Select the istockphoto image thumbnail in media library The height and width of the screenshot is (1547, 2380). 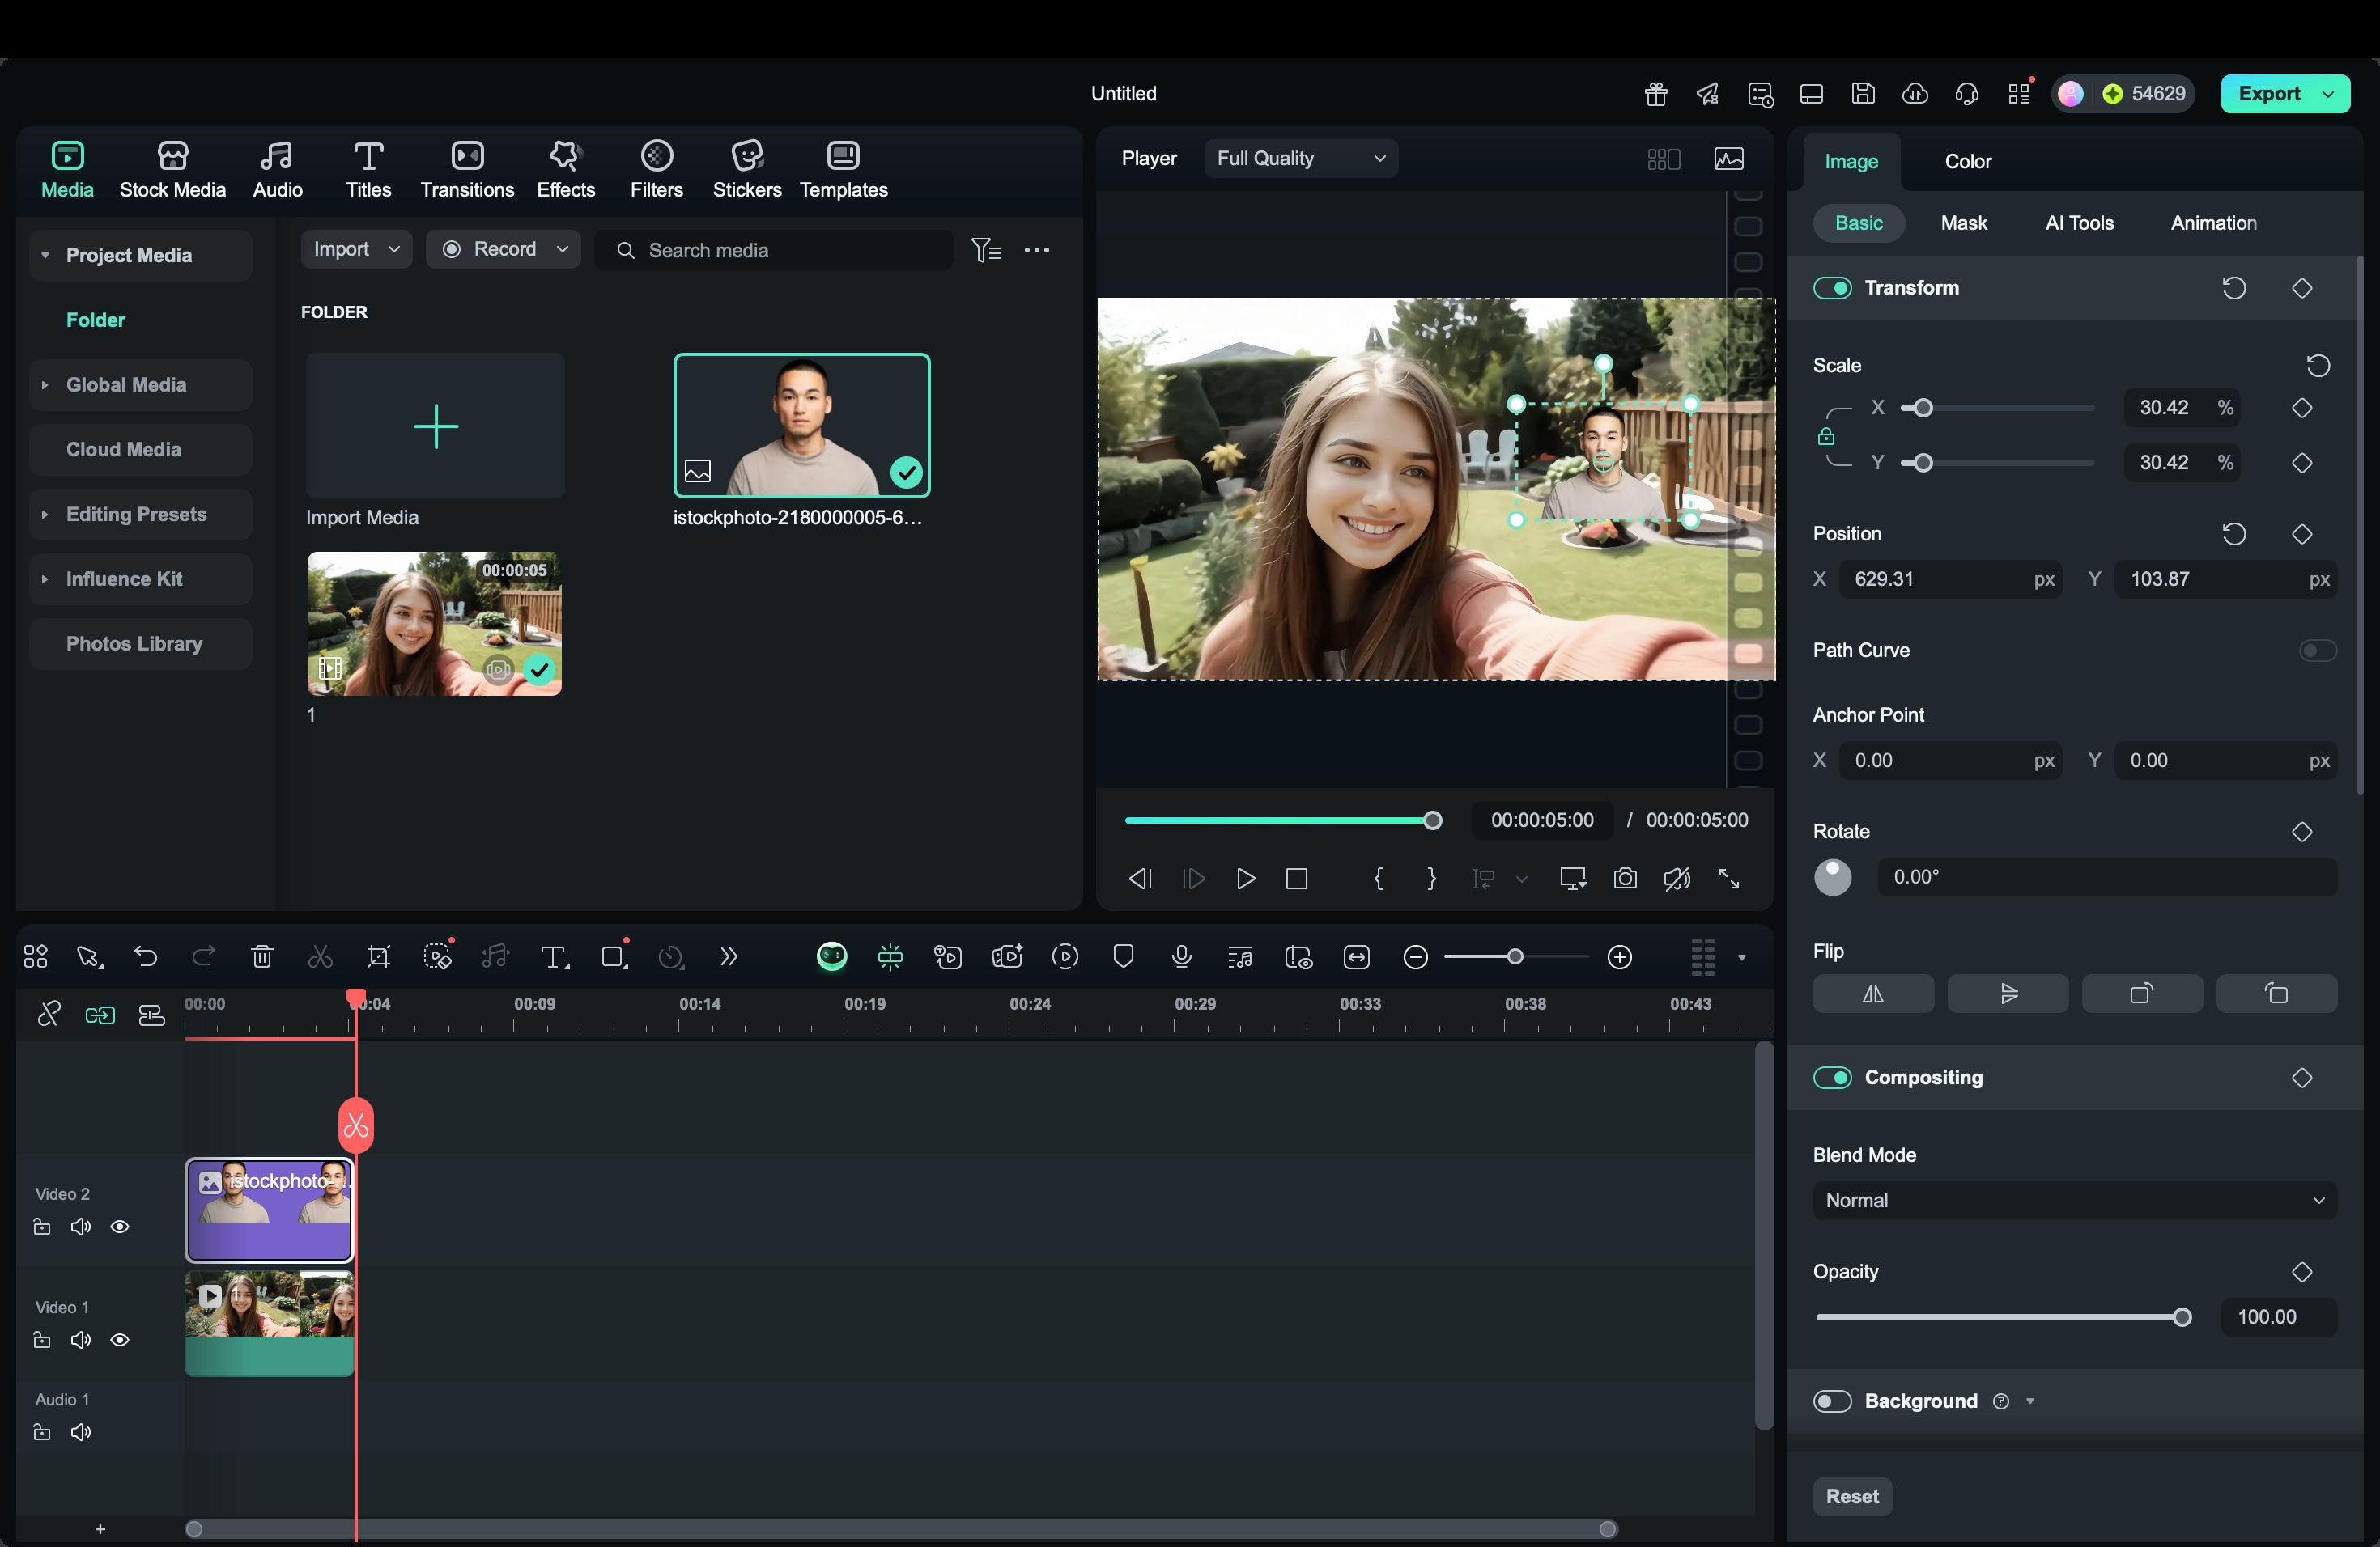click(x=802, y=426)
